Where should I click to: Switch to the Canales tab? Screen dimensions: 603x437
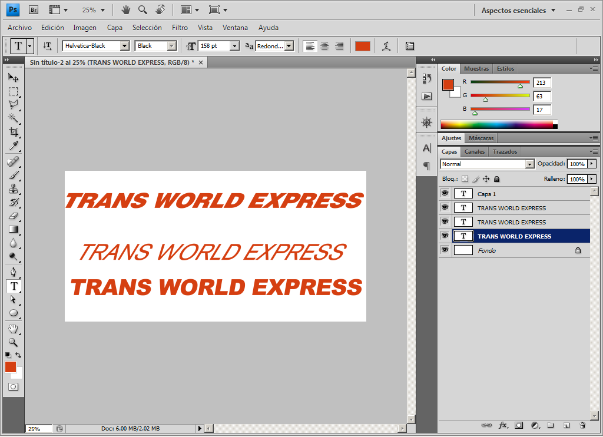pos(474,151)
